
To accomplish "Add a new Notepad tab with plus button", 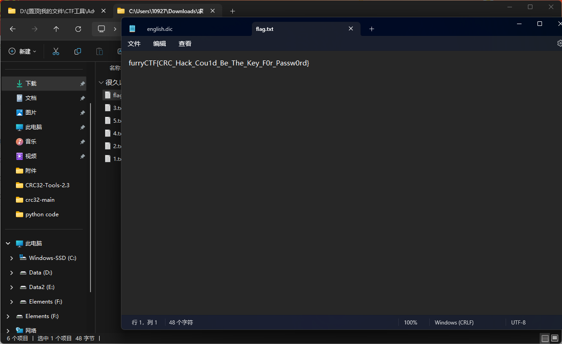I will click(371, 29).
